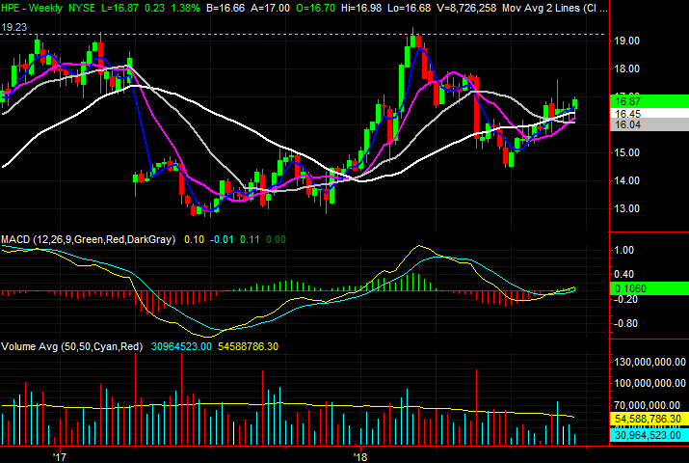Click the yellow average volume value 54588786.30
689x463 pixels.
click(249, 346)
